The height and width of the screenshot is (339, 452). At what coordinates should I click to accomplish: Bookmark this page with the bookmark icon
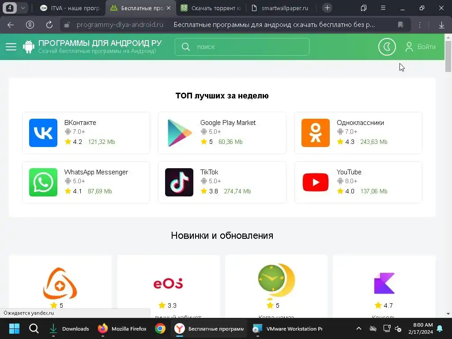coord(400,25)
